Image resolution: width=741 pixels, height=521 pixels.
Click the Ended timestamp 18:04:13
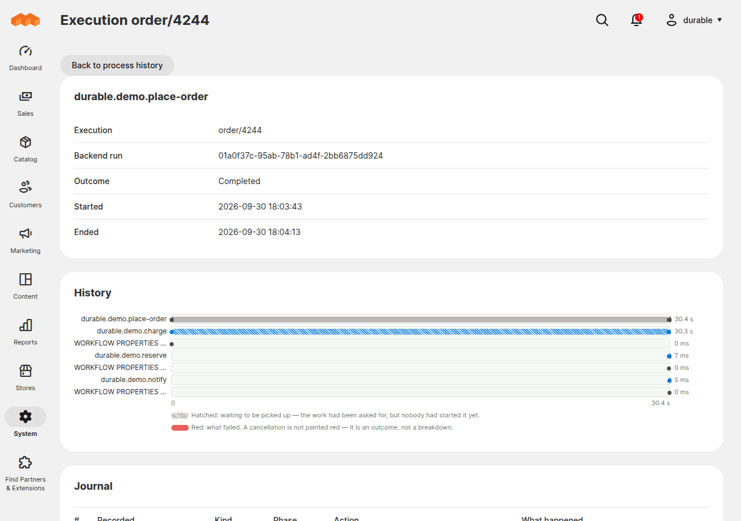click(x=259, y=232)
